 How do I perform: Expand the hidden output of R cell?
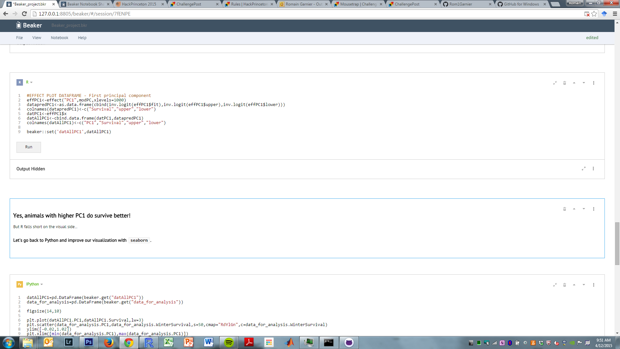[584, 169]
